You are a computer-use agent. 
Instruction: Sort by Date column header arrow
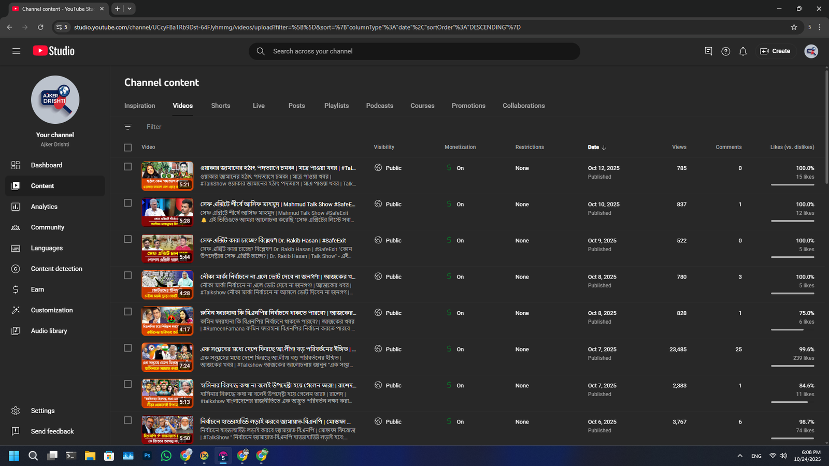point(604,148)
